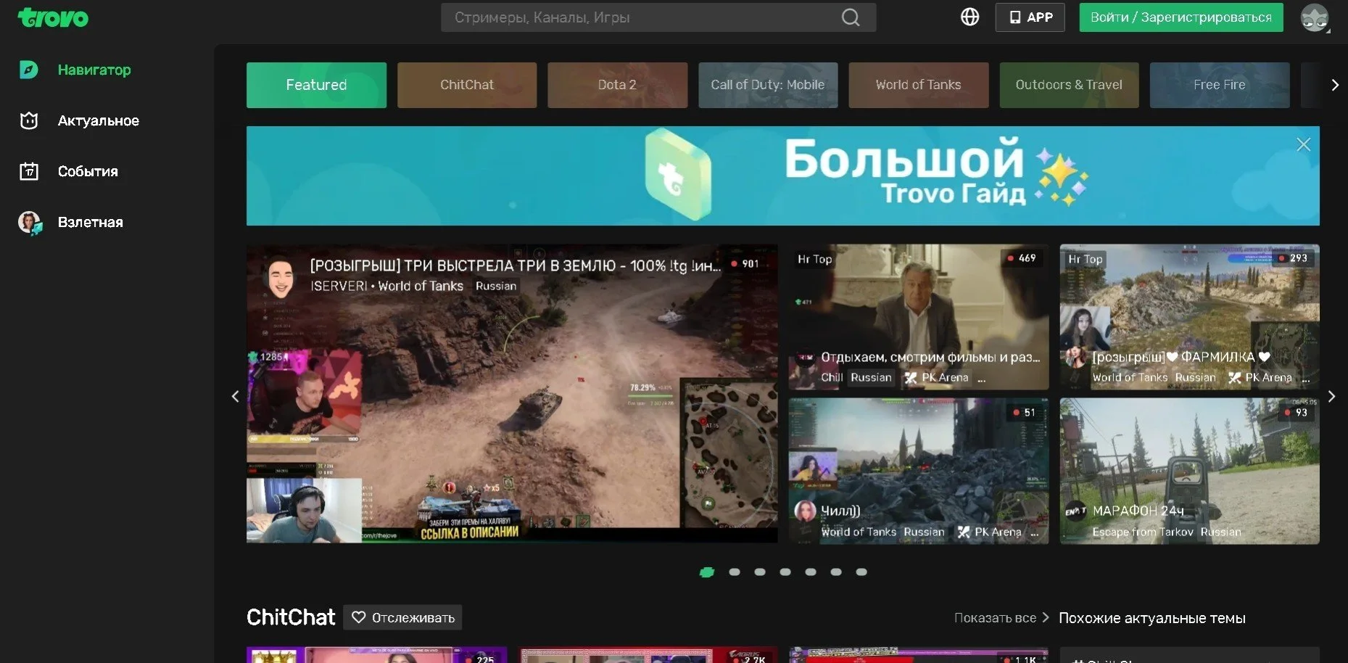Show next featured streams slide
This screenshot has width=1348, height=663.
coord(1331,396)
